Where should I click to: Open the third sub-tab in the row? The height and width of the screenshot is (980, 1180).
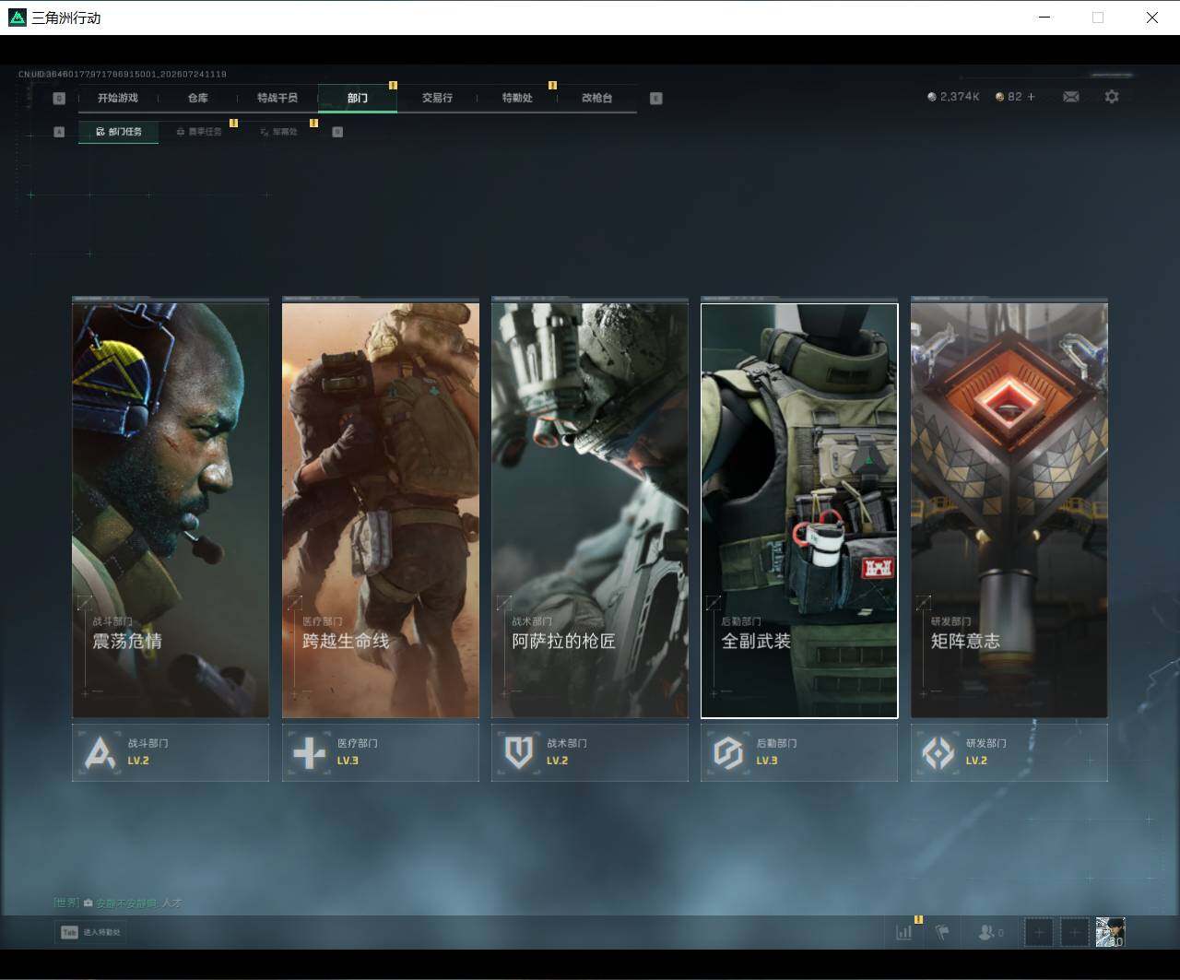click(278, 132)
